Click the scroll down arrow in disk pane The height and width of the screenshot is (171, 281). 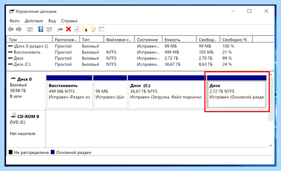271,145
